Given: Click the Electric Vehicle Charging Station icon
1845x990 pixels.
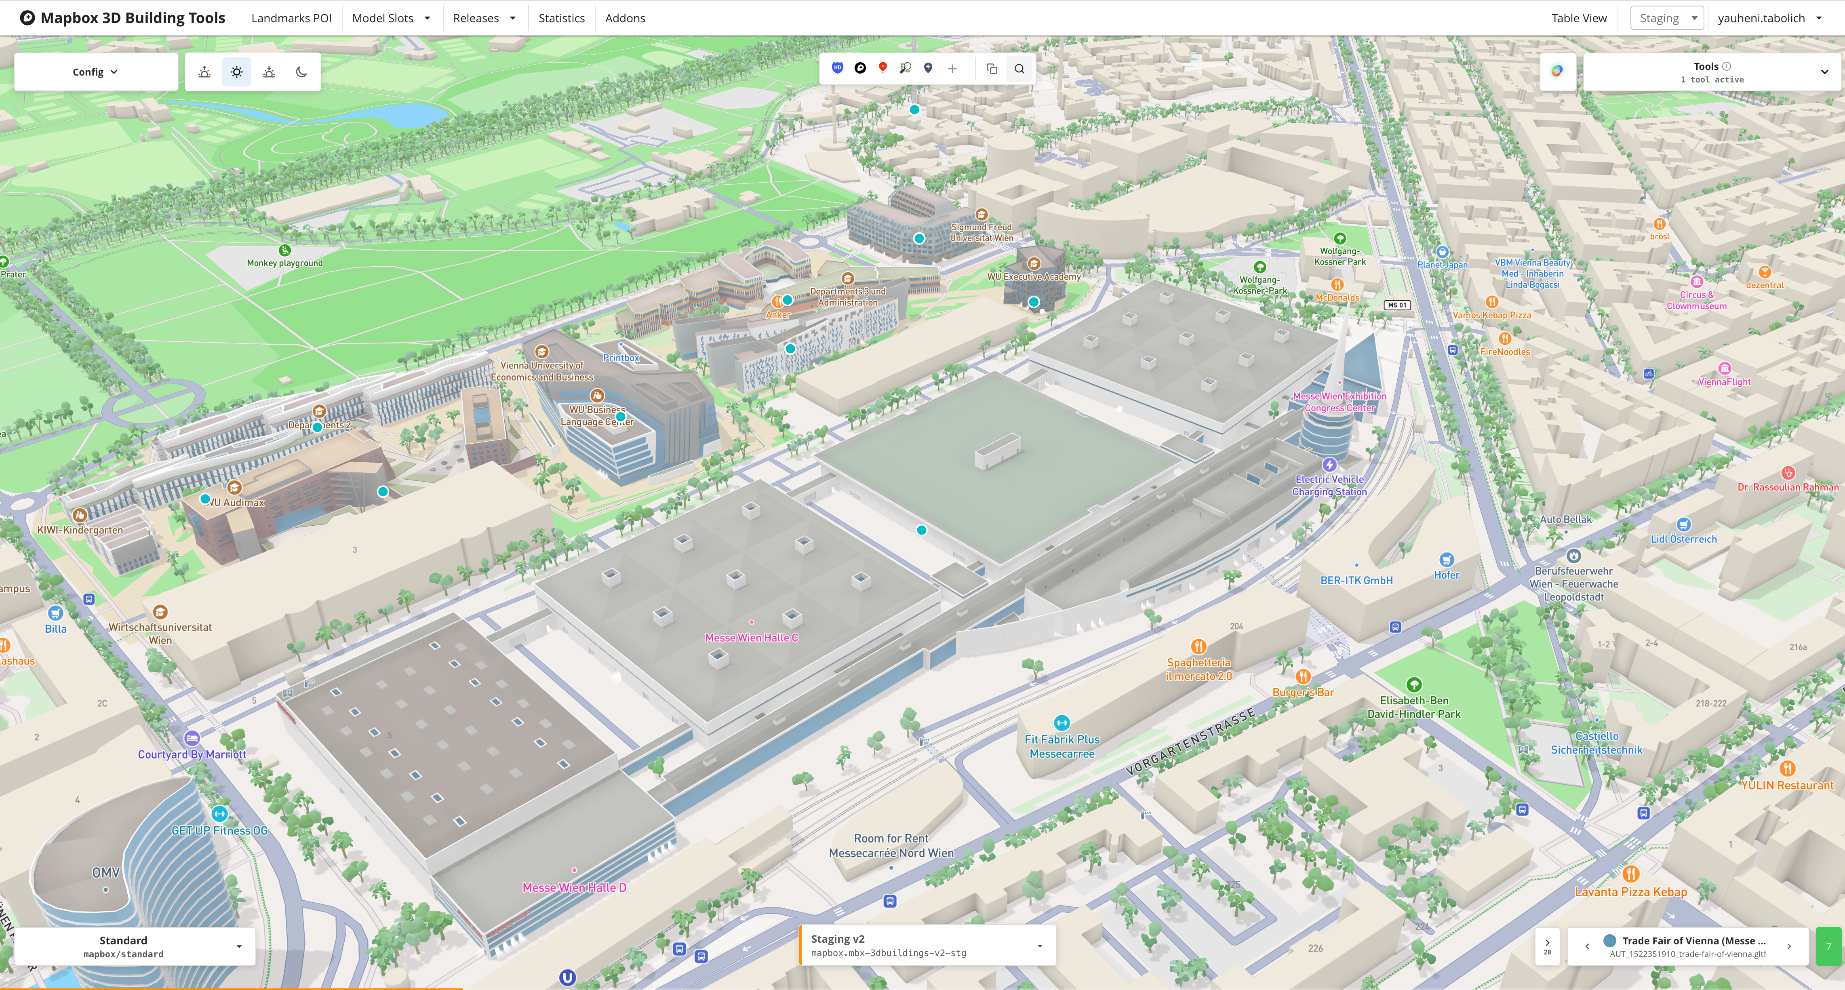Looking at the screenshot, I should (x=1329, y=464).
